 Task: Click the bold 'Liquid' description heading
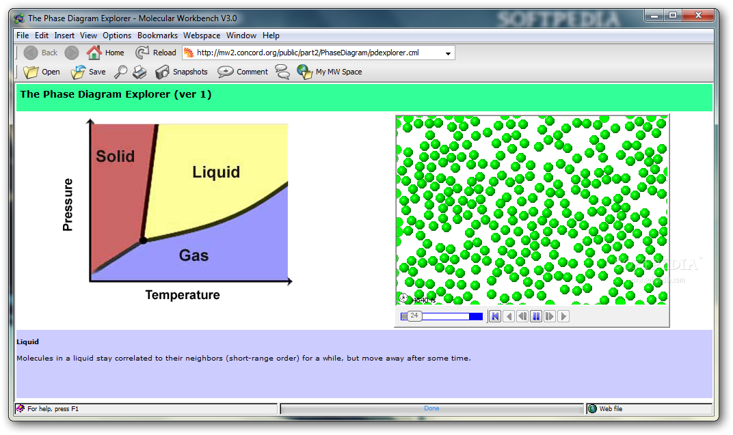pyautogui.click(x=27, y=341)
